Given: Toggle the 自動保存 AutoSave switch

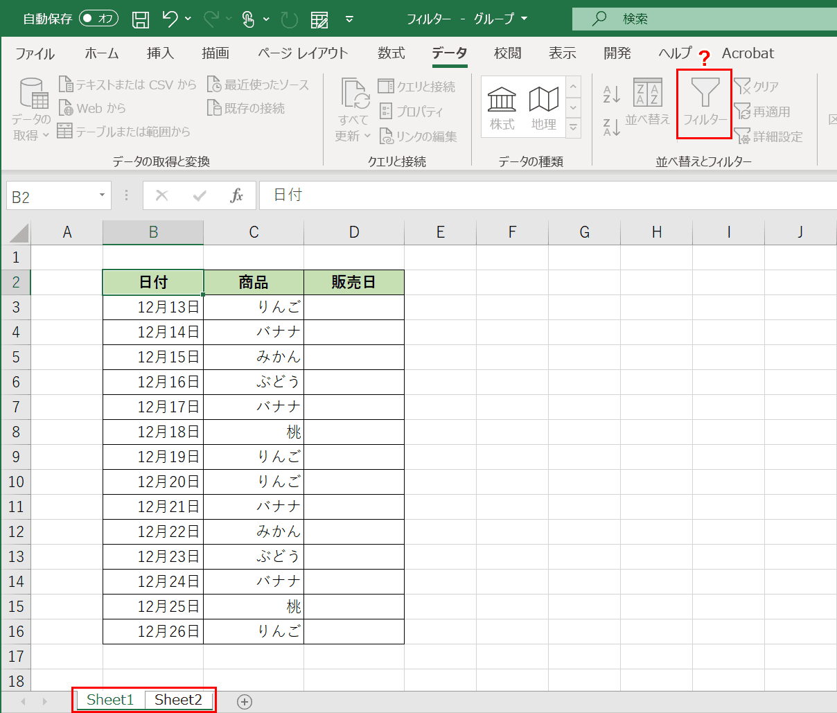Looking at the screenshot, I should point(98,19).
